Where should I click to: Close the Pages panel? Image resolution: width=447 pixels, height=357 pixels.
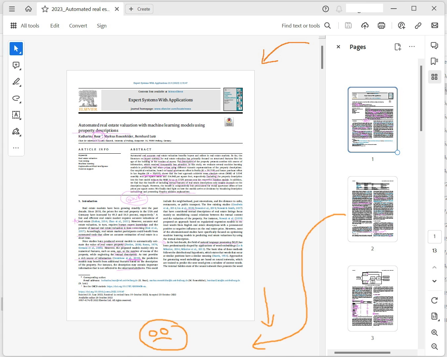click(338, 47)
